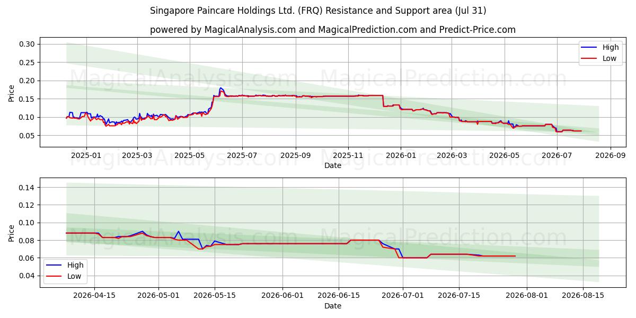The image size is (636, 318).
Task: Click the 2025-01 tick label on the top chart
Action: (x=86, y=156)
